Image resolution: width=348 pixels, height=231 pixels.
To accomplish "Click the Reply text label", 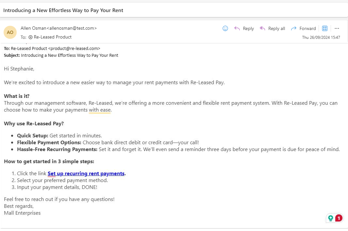I will click(248, 28).
